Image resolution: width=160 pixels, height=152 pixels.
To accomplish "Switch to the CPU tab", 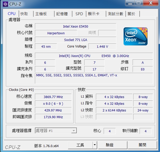I will pyautogui.click(x=12, y=14).
